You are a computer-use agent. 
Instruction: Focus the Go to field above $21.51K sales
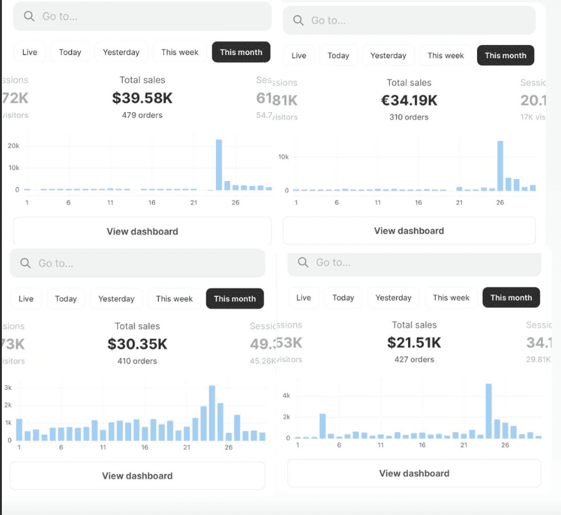coord(414,264)
